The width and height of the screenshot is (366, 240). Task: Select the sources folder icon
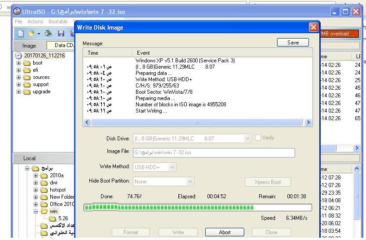click(27, 78)
